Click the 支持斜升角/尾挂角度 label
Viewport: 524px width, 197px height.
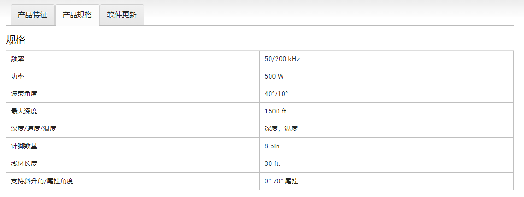coord(42,181)
